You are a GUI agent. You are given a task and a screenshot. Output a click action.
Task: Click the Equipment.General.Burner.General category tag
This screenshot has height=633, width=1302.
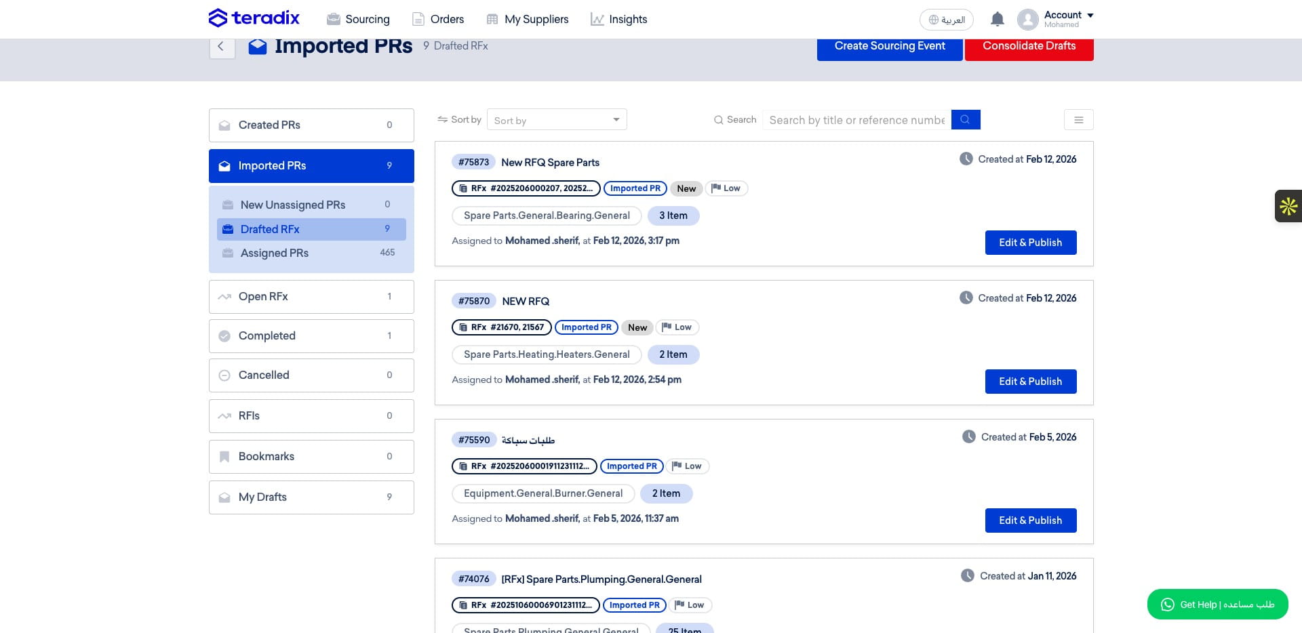[x=543, y=494]
